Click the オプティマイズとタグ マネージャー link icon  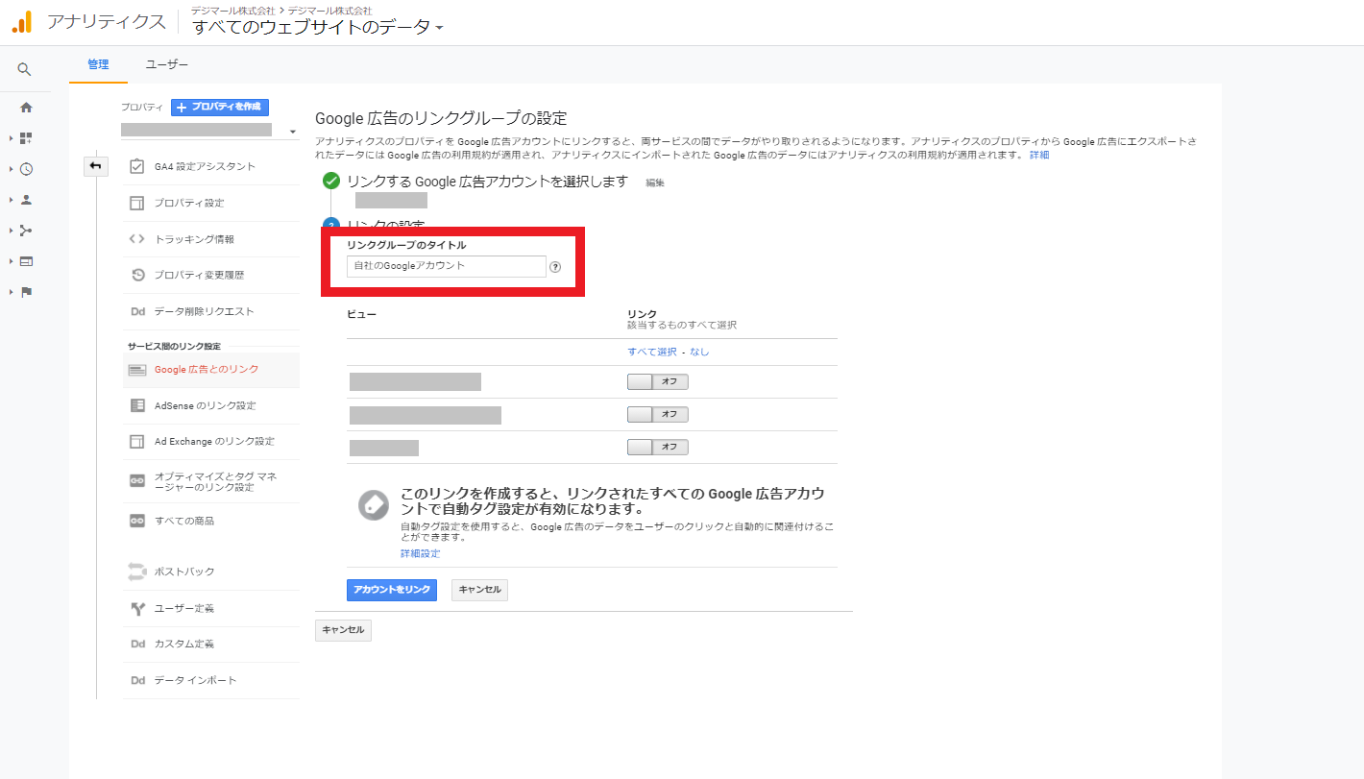click(137, 481)
